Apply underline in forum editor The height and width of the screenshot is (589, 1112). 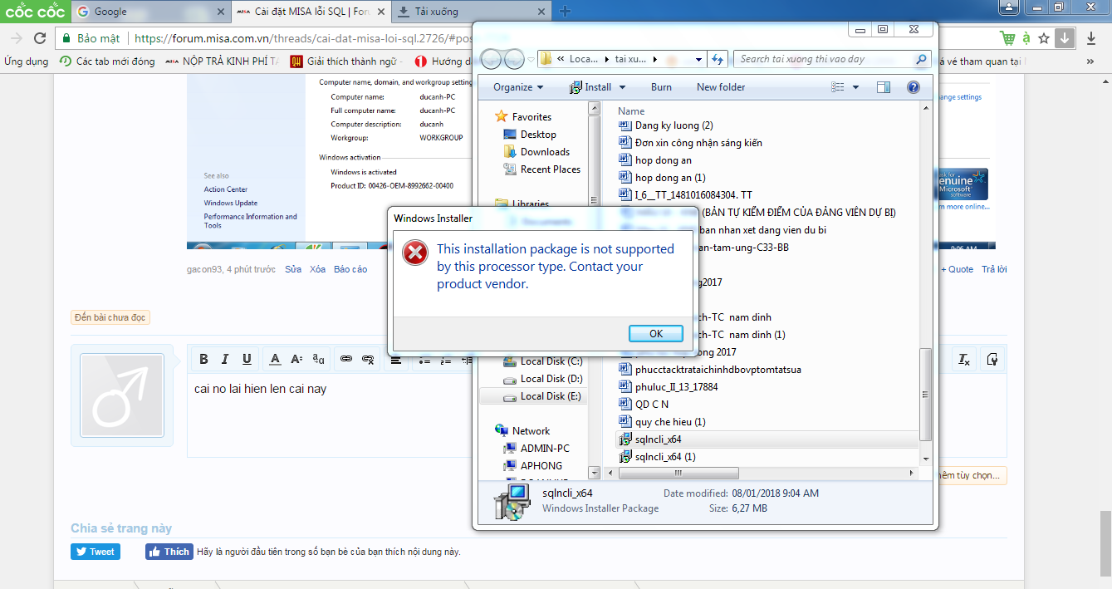[247, 359]
